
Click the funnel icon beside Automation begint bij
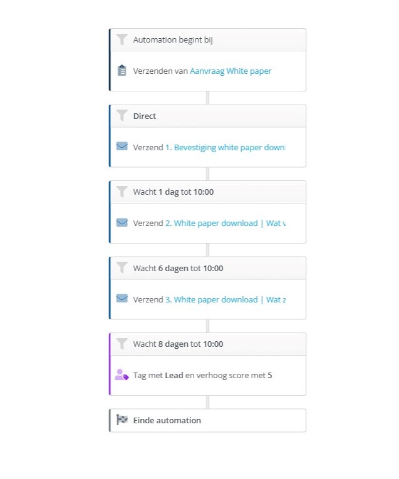(122, 39)
